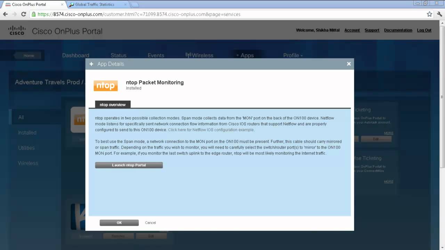
Task: Open the Account link
Action: 352,30
